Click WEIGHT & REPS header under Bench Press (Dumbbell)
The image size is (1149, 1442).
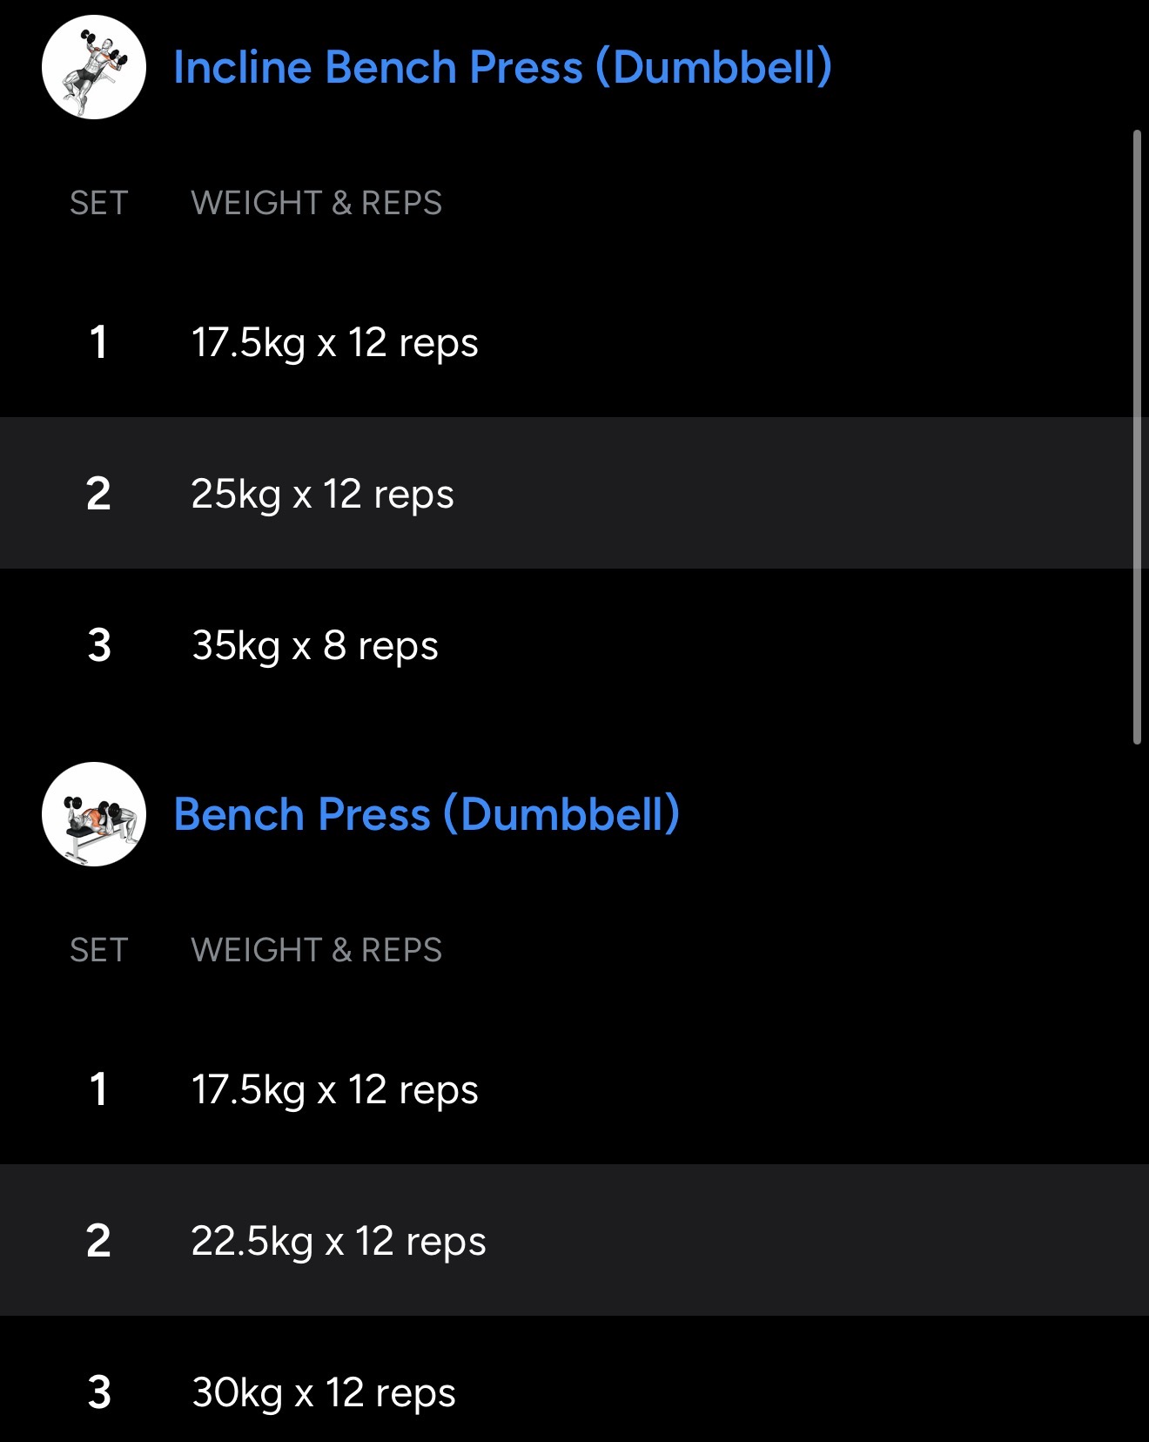pos(317,950)
